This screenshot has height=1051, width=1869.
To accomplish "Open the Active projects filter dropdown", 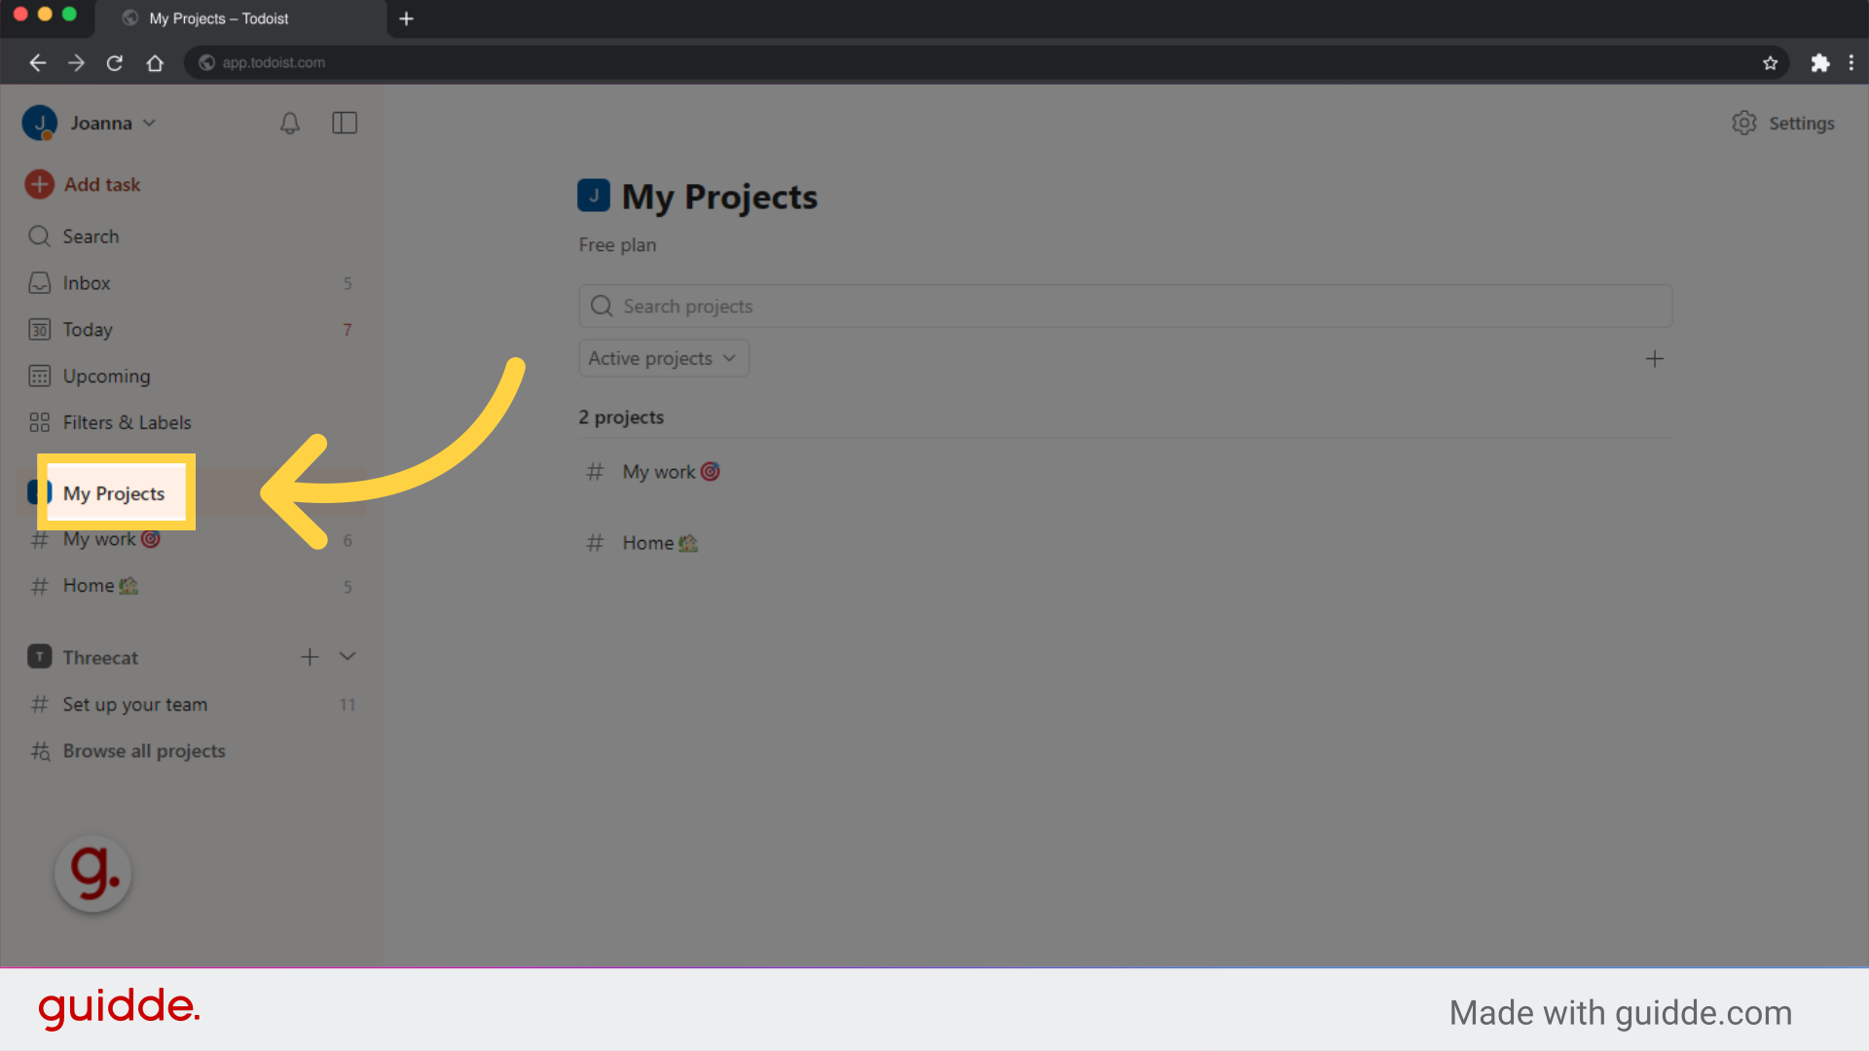I will coord(663,358).
